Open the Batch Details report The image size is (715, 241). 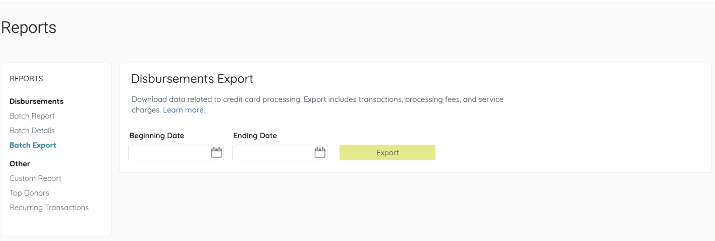click(x=32, y=131)
